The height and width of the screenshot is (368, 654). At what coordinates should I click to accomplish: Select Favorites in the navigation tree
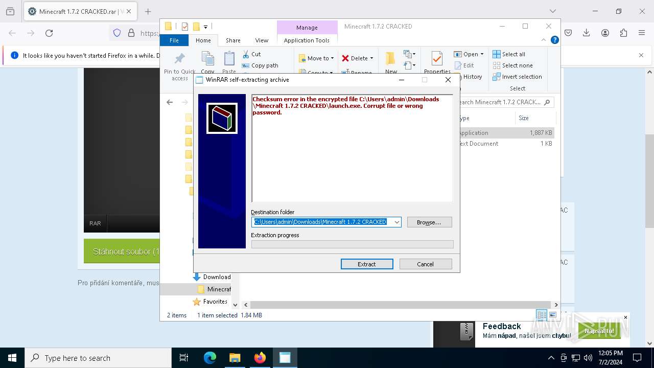(x=210, y=302)
